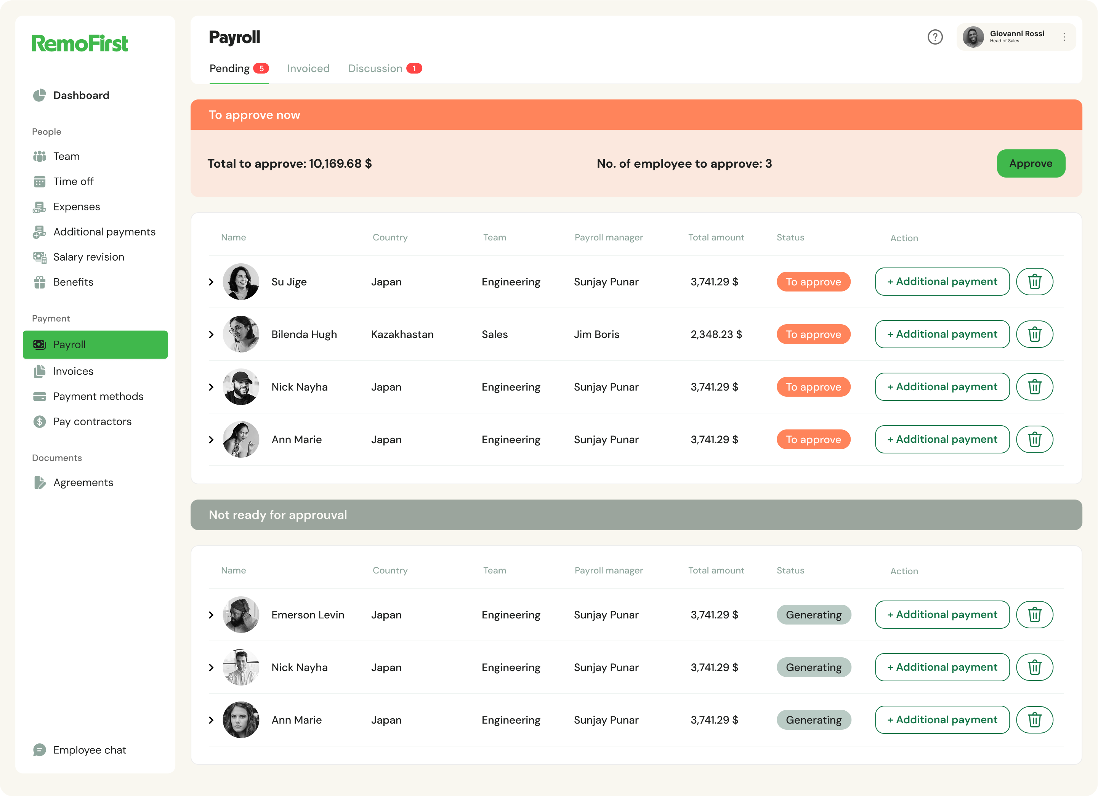
Task: Click the trash icon for Bilenda Hugh
Action: [1034, 335]
